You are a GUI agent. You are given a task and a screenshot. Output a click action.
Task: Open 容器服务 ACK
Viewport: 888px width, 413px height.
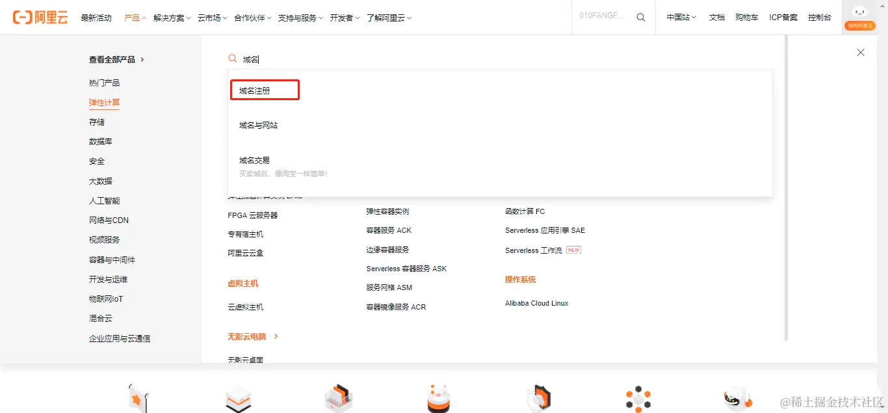pyautogui.click(x=389, y=230)
